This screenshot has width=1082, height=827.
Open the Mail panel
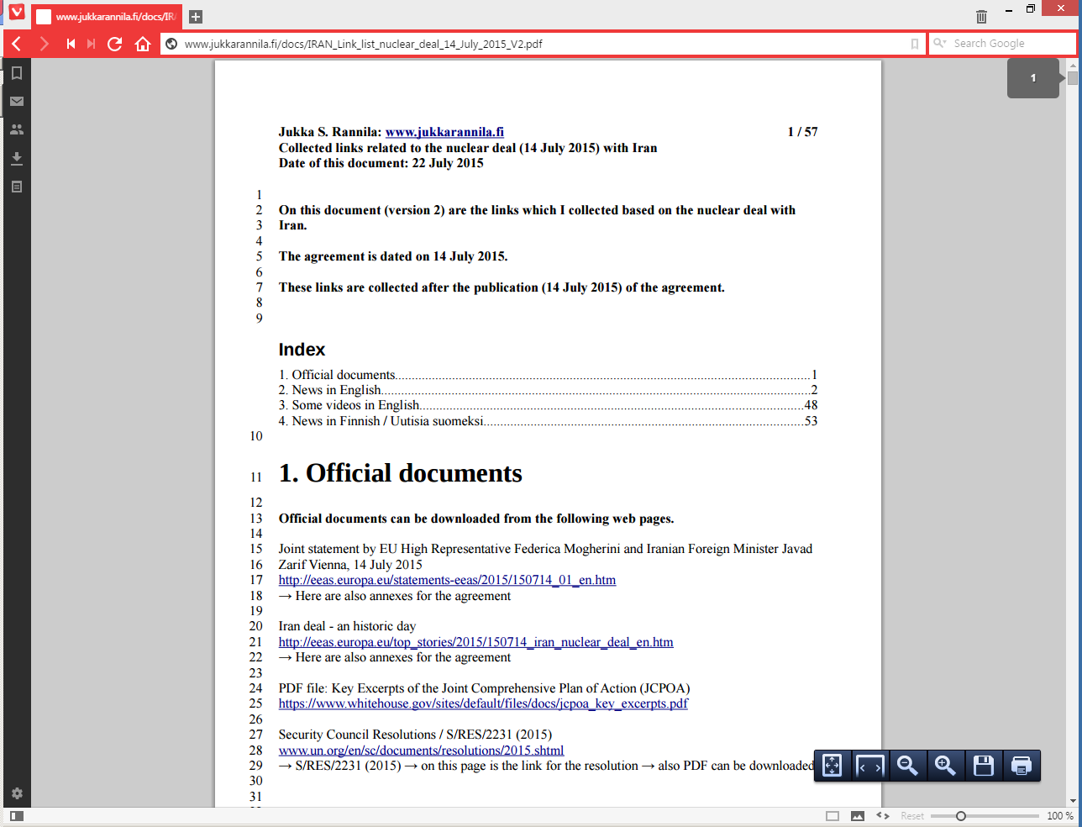pyautogui.click(x=16, y=102)
